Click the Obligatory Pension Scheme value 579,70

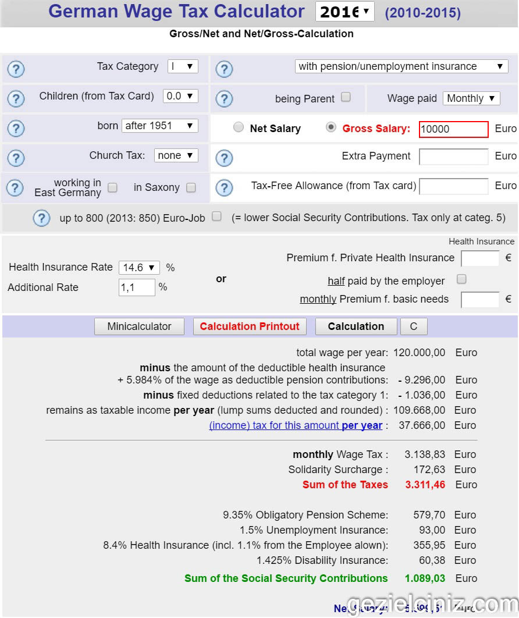tap(429, 515)
